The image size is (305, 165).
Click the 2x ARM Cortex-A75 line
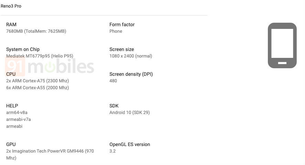38,81
